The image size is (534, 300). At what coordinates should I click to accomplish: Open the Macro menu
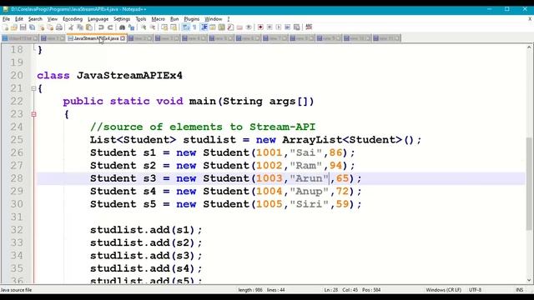click(x=158, y=19)
